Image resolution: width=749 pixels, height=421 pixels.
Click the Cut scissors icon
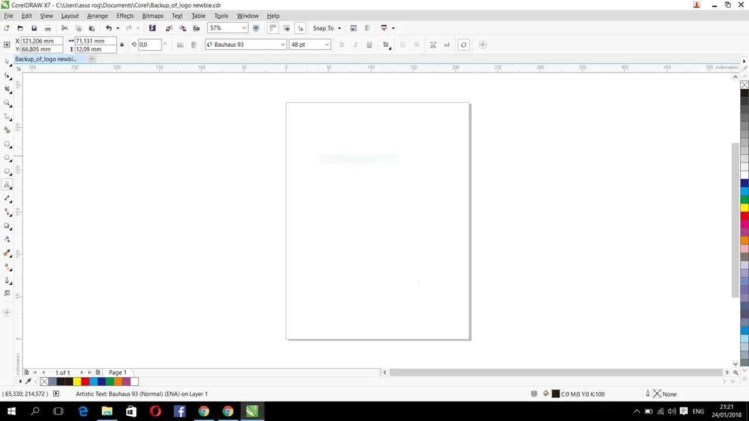click(x=64, y=28)
